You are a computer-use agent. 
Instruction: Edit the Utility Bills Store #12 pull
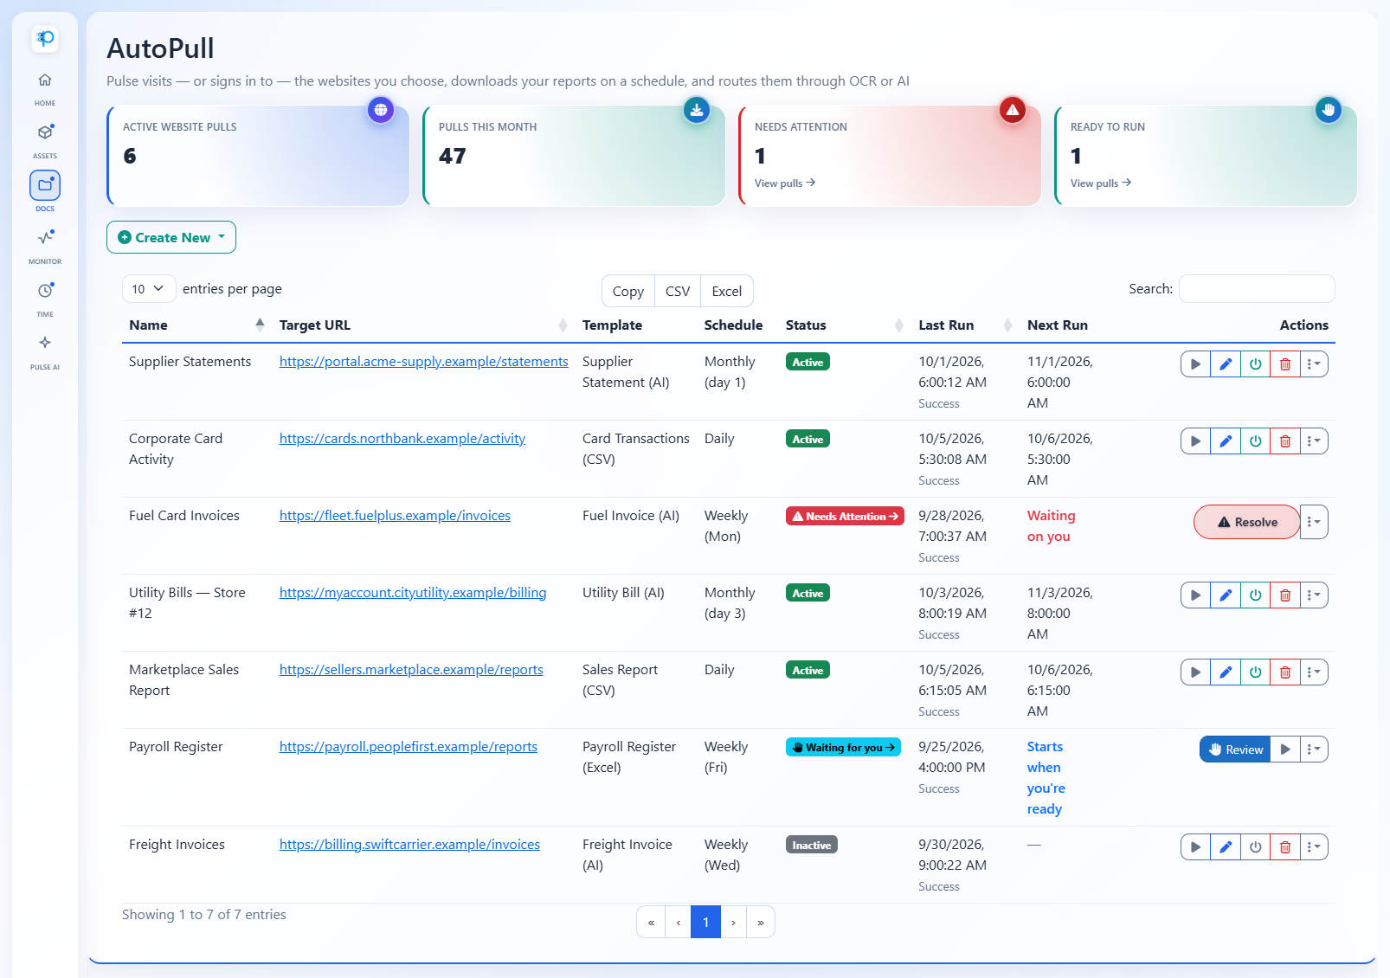(x=1226, y=595)
